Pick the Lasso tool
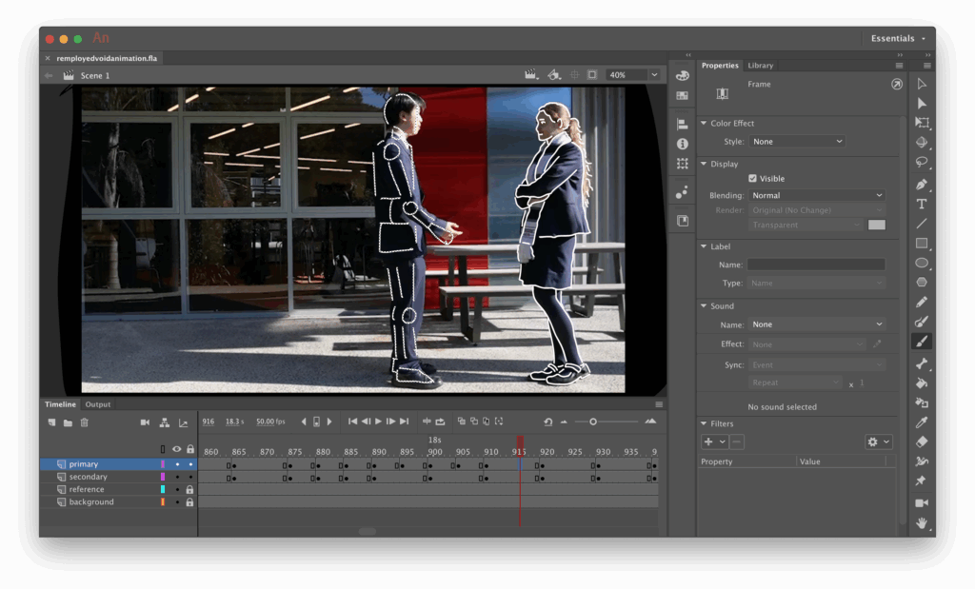Viewport: 975px width, 589px height. tap(922, 163)
